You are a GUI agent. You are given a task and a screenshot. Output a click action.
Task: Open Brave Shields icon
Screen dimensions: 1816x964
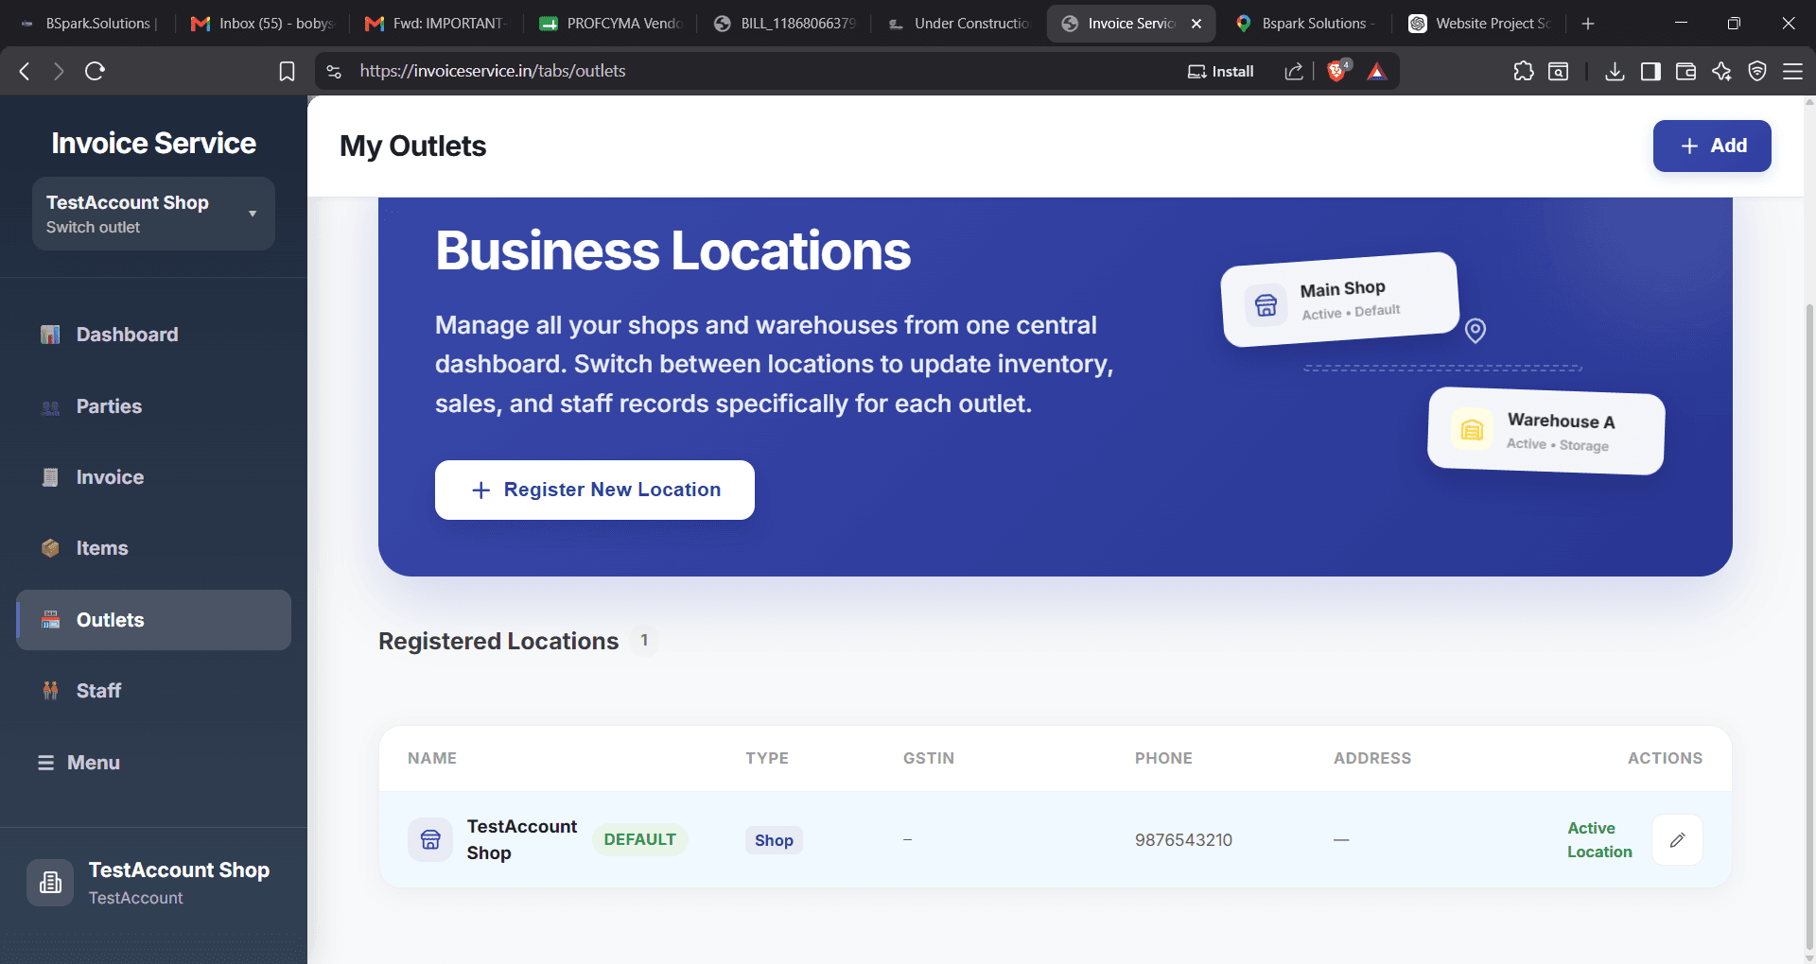click(x=1337, y=71)
